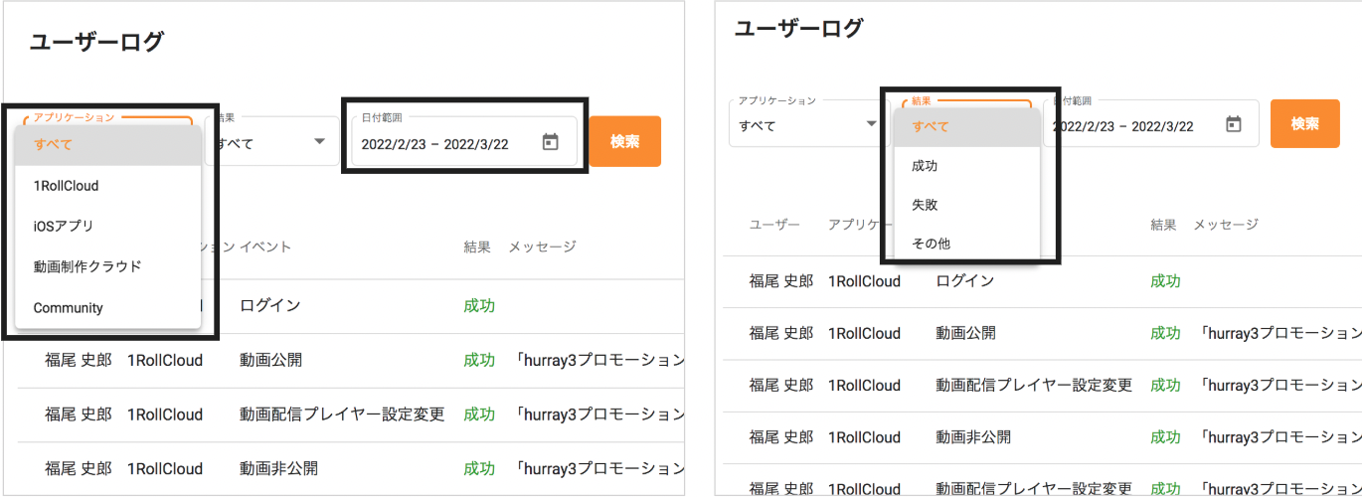Choose 1RollCloud in the application dropdown list
This screenshot has width=1362, height=497.
(108, 185)
